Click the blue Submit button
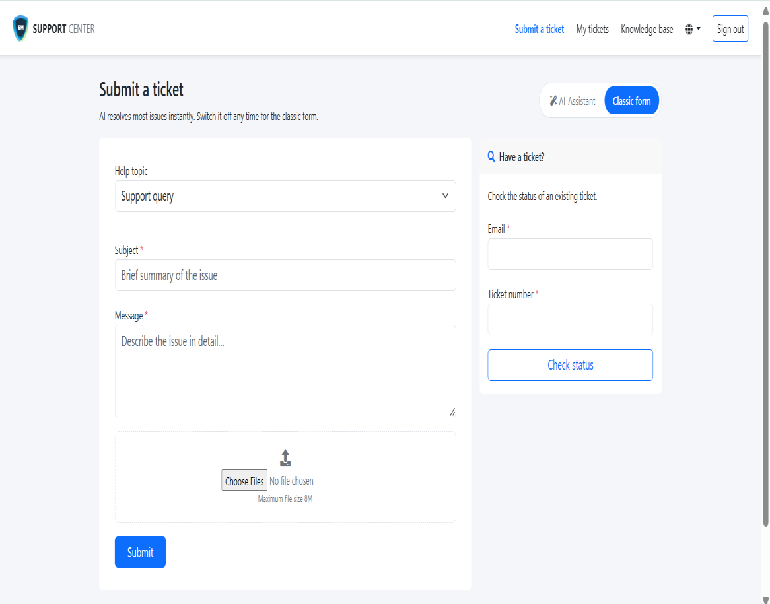 point(141,552)
